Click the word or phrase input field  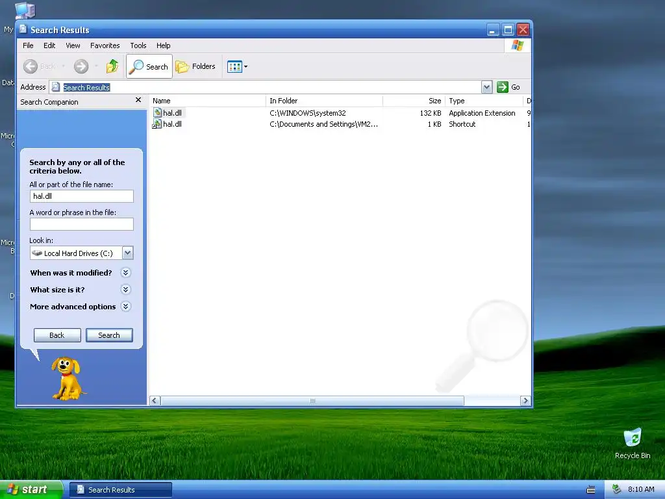(82, 224)
